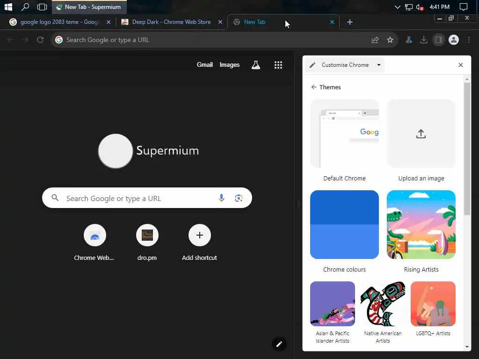Open Windows Task View
This screenshot has width=479, height=359.
(42, 7)
